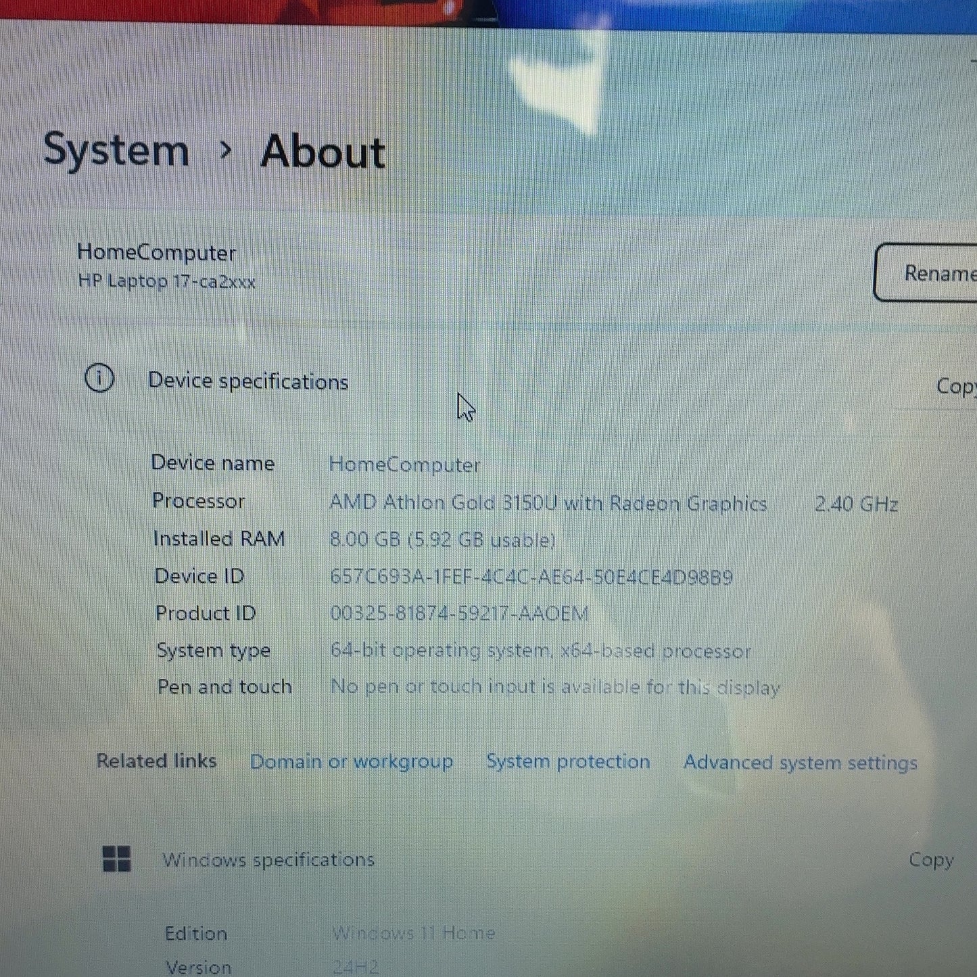Select the 8.00 GB installed RAM value

443,540
